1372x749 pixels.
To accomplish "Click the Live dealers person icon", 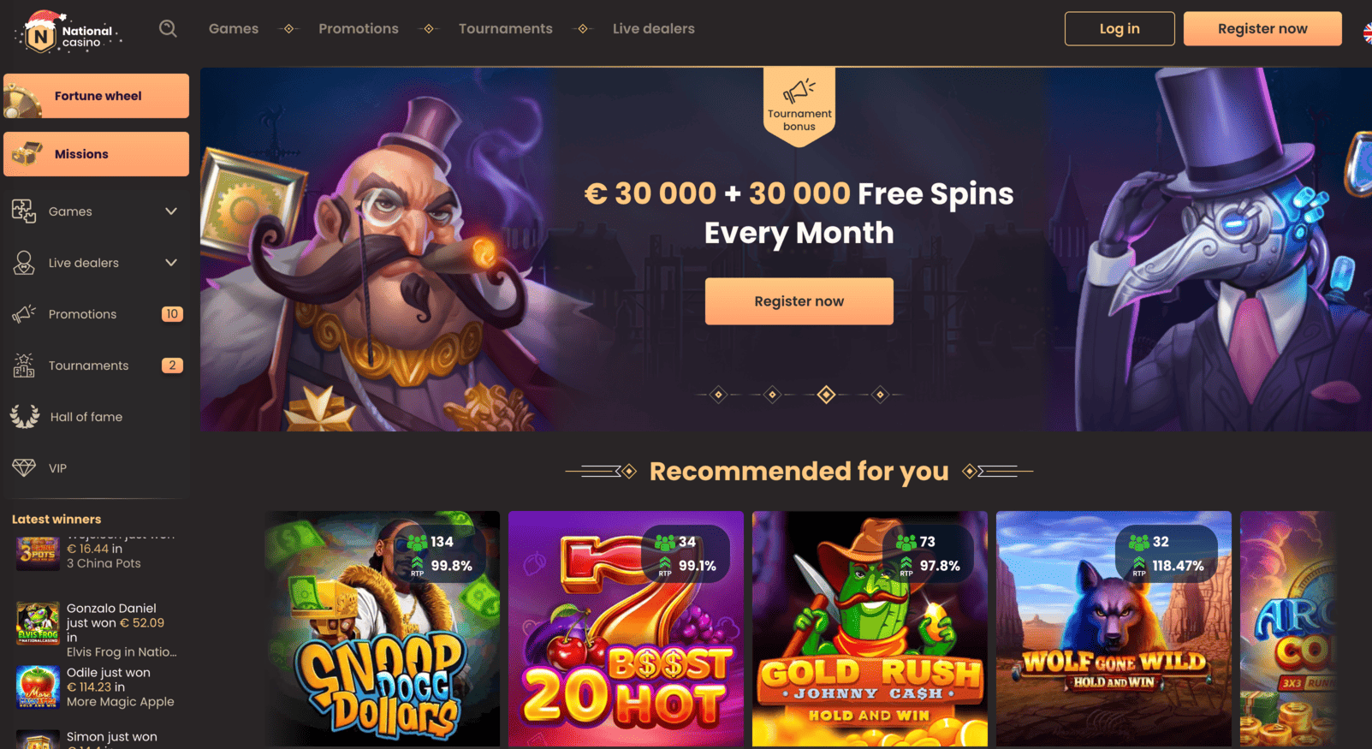I will [x=24, y=263].
